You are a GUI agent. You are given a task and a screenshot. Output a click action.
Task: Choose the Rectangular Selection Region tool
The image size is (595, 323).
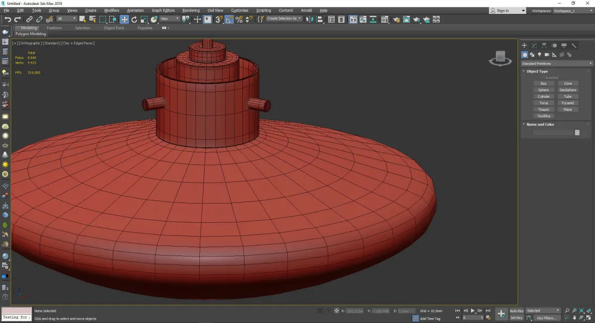pyautogui.click(x=103, y=19)
